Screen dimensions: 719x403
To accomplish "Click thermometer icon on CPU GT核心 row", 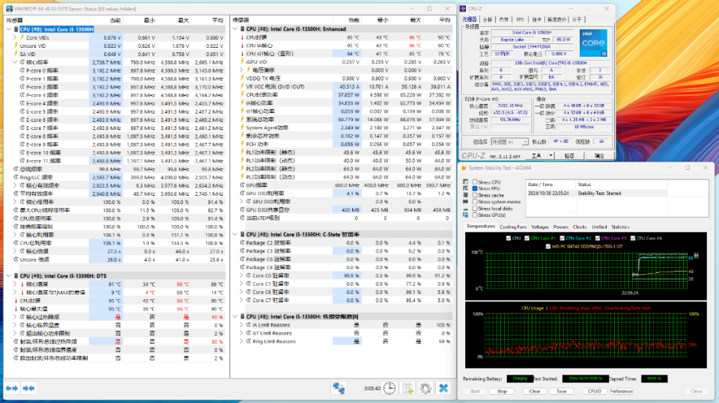I will tap(242, 54).
